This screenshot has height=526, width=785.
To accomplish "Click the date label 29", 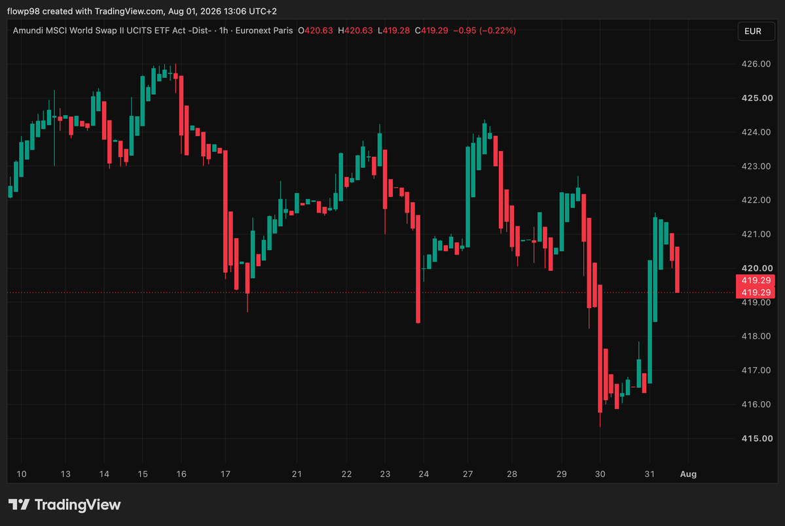I will 561,474.
